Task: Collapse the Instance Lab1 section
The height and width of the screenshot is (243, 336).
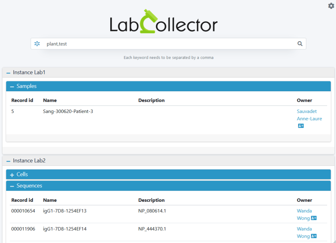Action: (8, 73)
